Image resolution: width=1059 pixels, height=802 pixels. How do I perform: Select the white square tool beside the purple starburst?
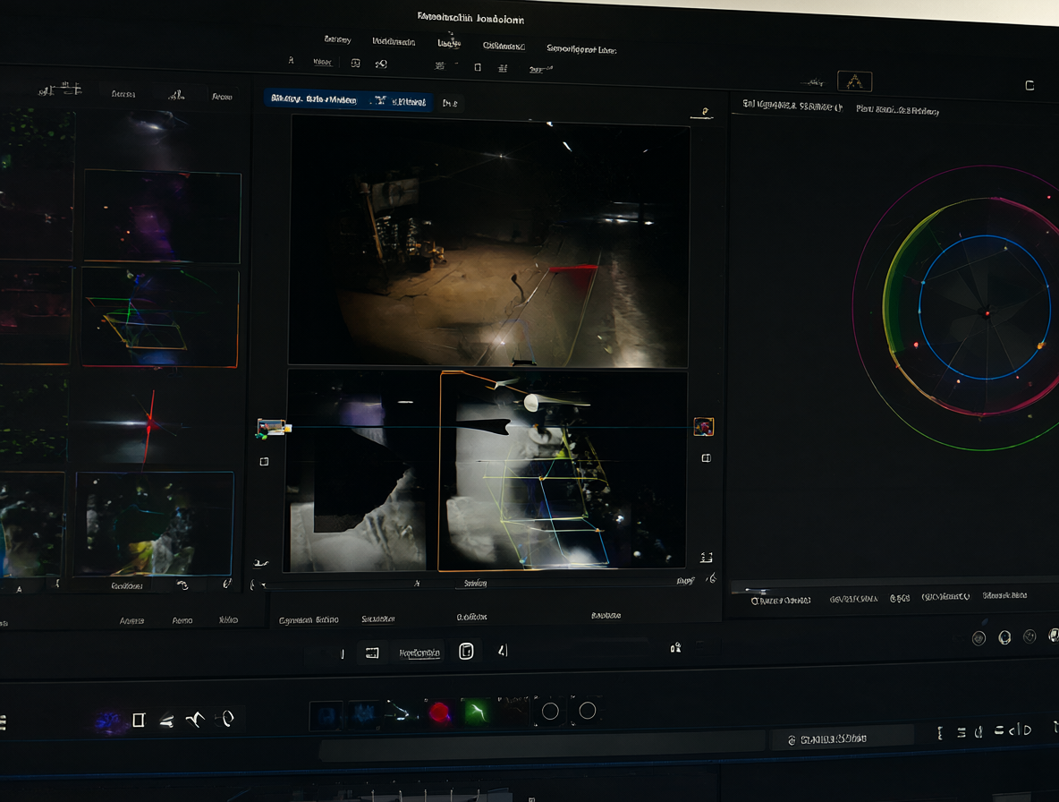point(139,721)
